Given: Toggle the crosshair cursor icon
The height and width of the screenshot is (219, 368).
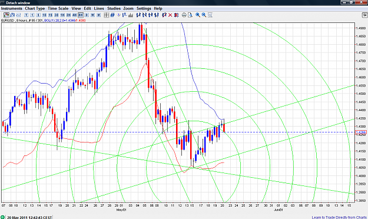Looking at the screenshot, I should pos(107,15).
